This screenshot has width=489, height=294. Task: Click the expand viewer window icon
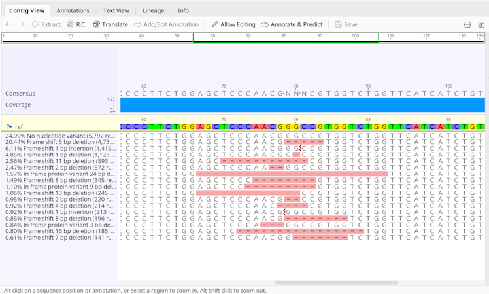[481, 24]
